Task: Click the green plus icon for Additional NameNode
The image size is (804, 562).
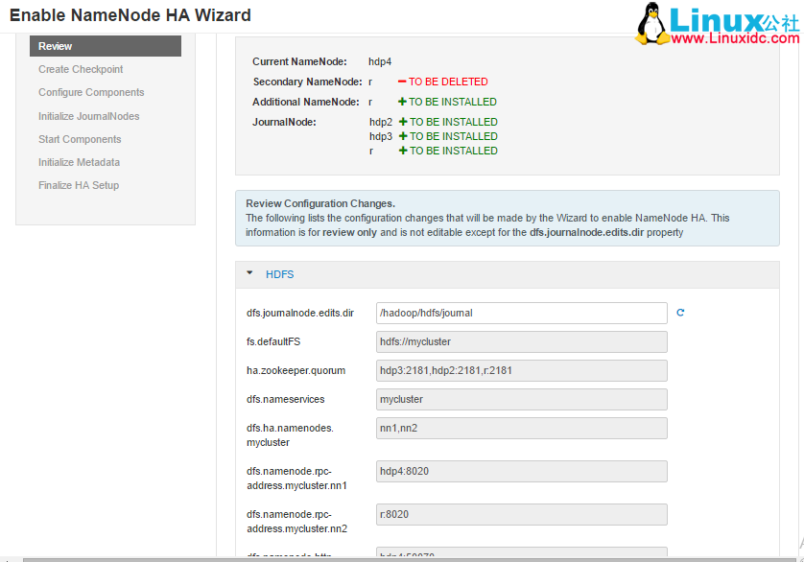Action: (x=403, y=102)
